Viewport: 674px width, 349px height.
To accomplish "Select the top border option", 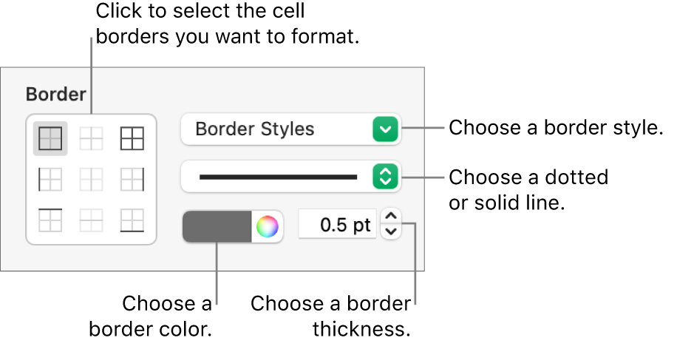I will [50, 220].
